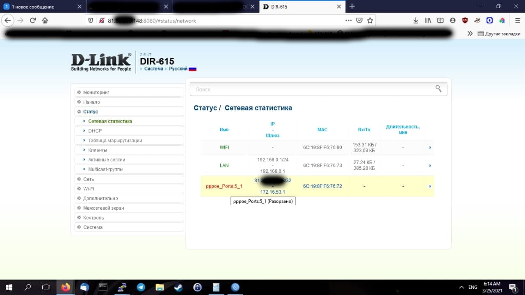
Task: Reload the page with the refresh icon
Action: point(33,21)
